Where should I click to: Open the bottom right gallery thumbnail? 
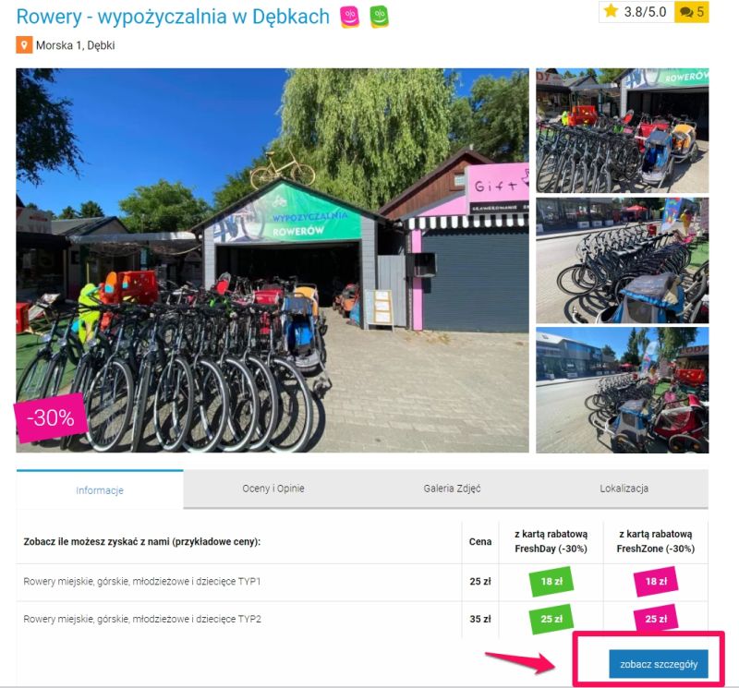click(622, 390)
